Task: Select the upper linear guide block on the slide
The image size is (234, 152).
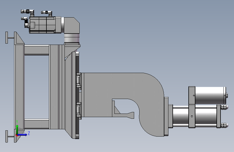Action: coord(79,80)
